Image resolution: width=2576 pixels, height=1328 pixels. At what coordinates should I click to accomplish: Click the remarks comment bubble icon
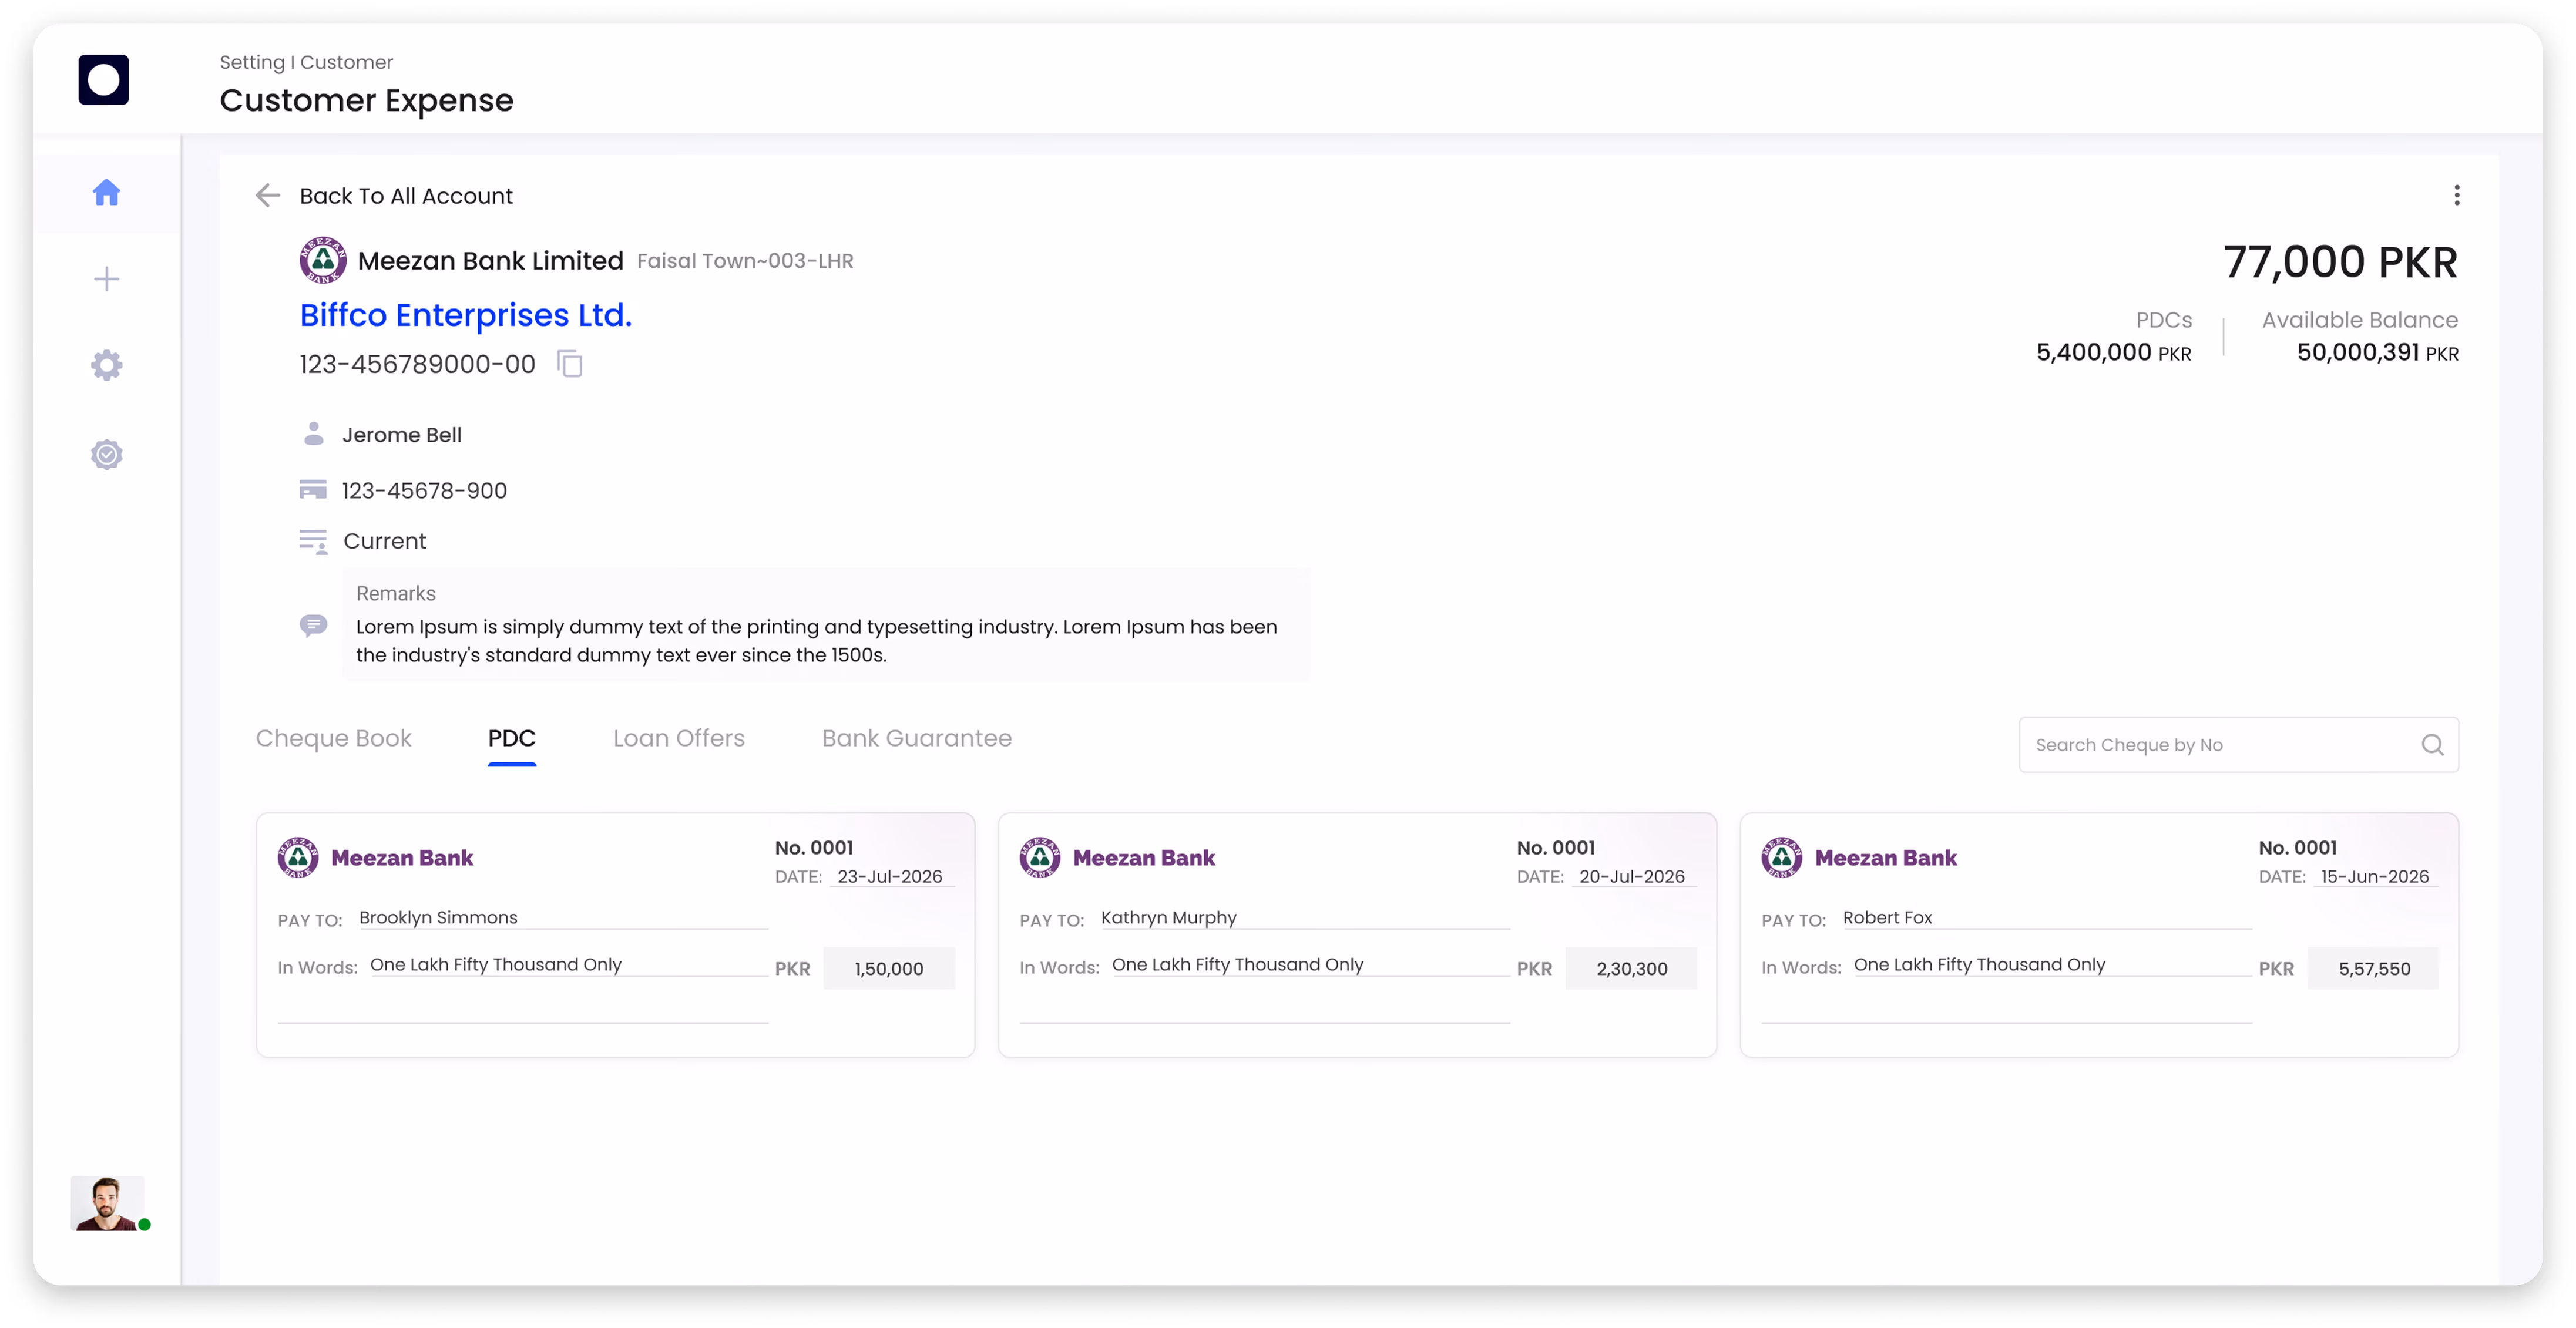313,626
